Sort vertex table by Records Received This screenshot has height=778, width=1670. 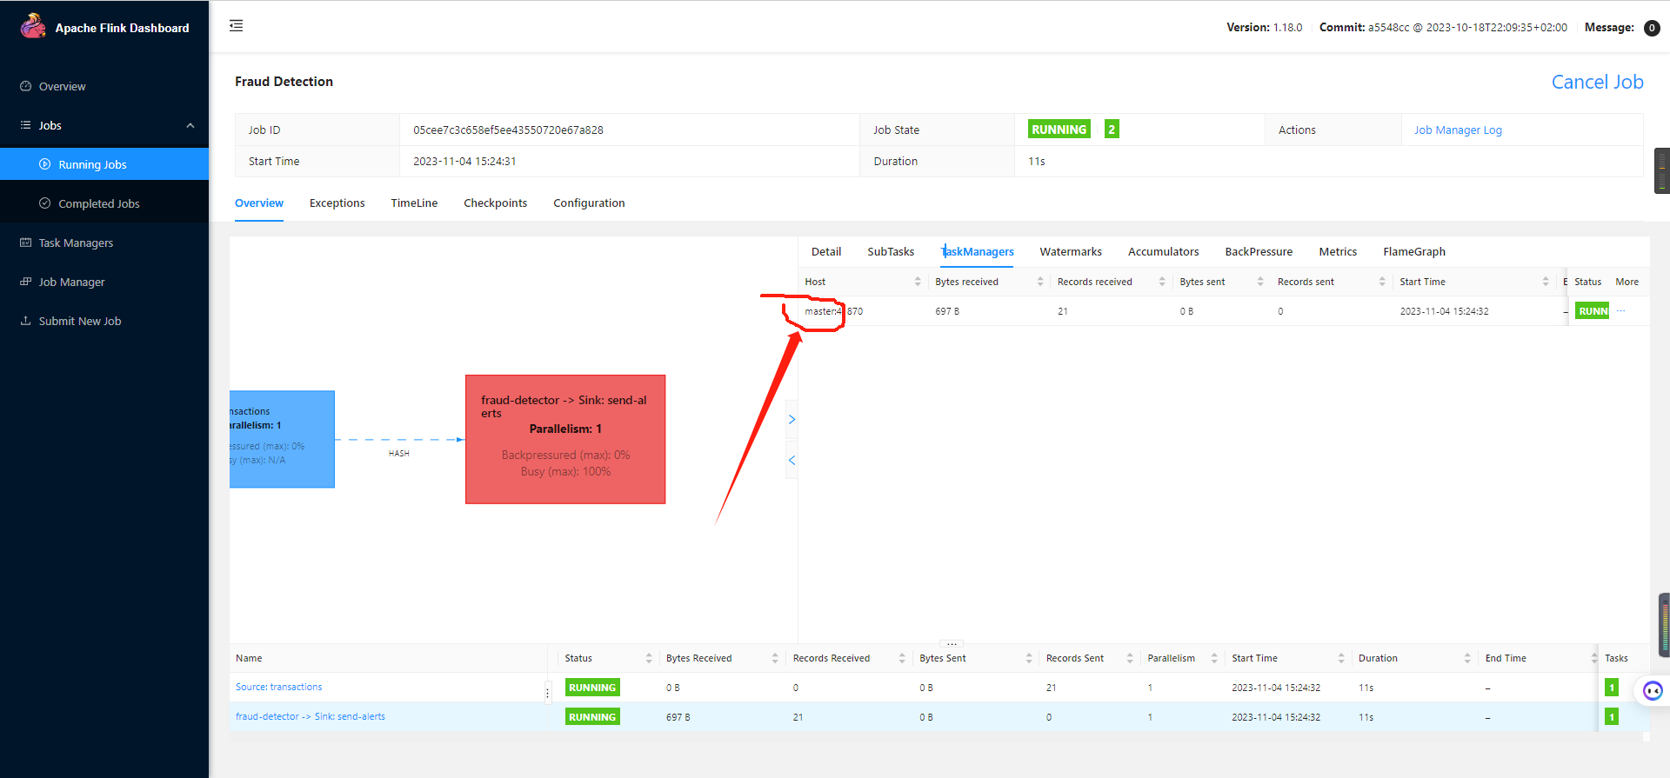coord(902,658)
